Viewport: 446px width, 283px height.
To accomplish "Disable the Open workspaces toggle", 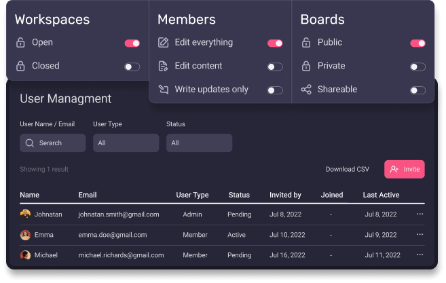I will 132,43.
